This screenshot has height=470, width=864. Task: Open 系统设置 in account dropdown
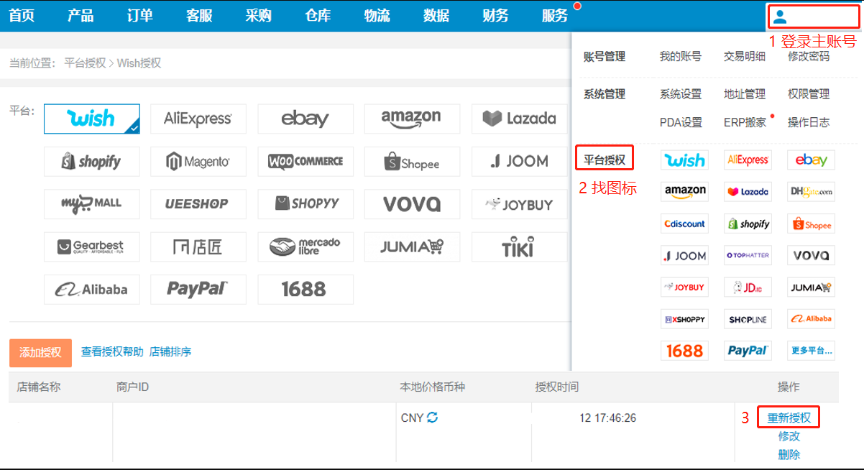[x=681, y=93]
